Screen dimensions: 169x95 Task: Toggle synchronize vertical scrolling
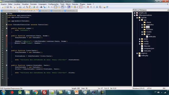(56, 7)
